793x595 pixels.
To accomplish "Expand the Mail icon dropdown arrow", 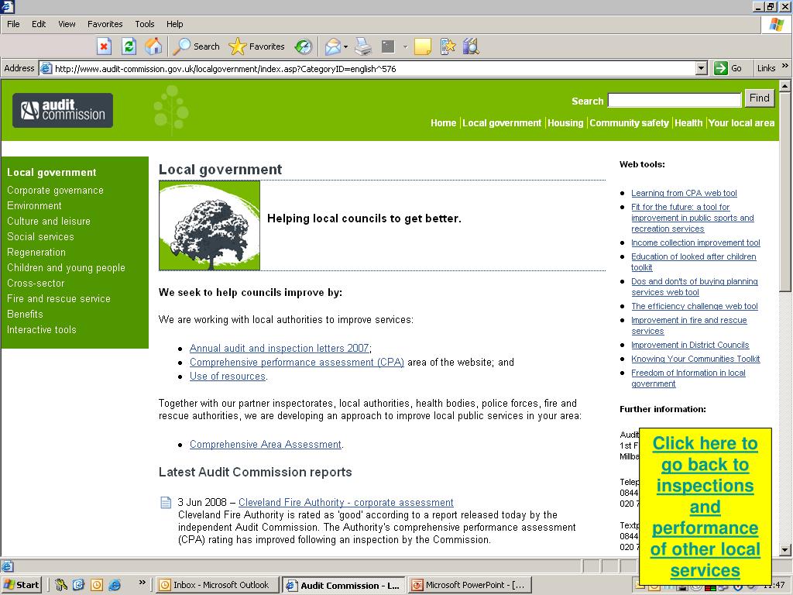I will [x=346, y=46].
